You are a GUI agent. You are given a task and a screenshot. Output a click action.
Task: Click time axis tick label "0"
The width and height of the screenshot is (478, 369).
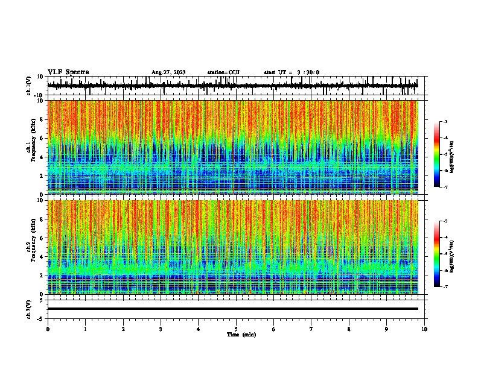point(48,329)
